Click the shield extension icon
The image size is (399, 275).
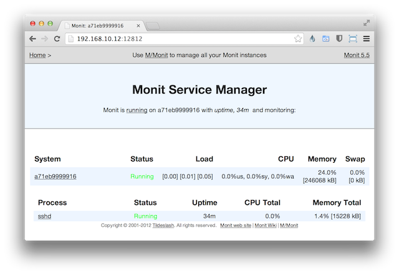[339, 39]
